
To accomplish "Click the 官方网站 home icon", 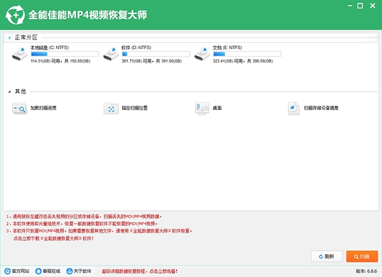I will [x=8, y=271].
